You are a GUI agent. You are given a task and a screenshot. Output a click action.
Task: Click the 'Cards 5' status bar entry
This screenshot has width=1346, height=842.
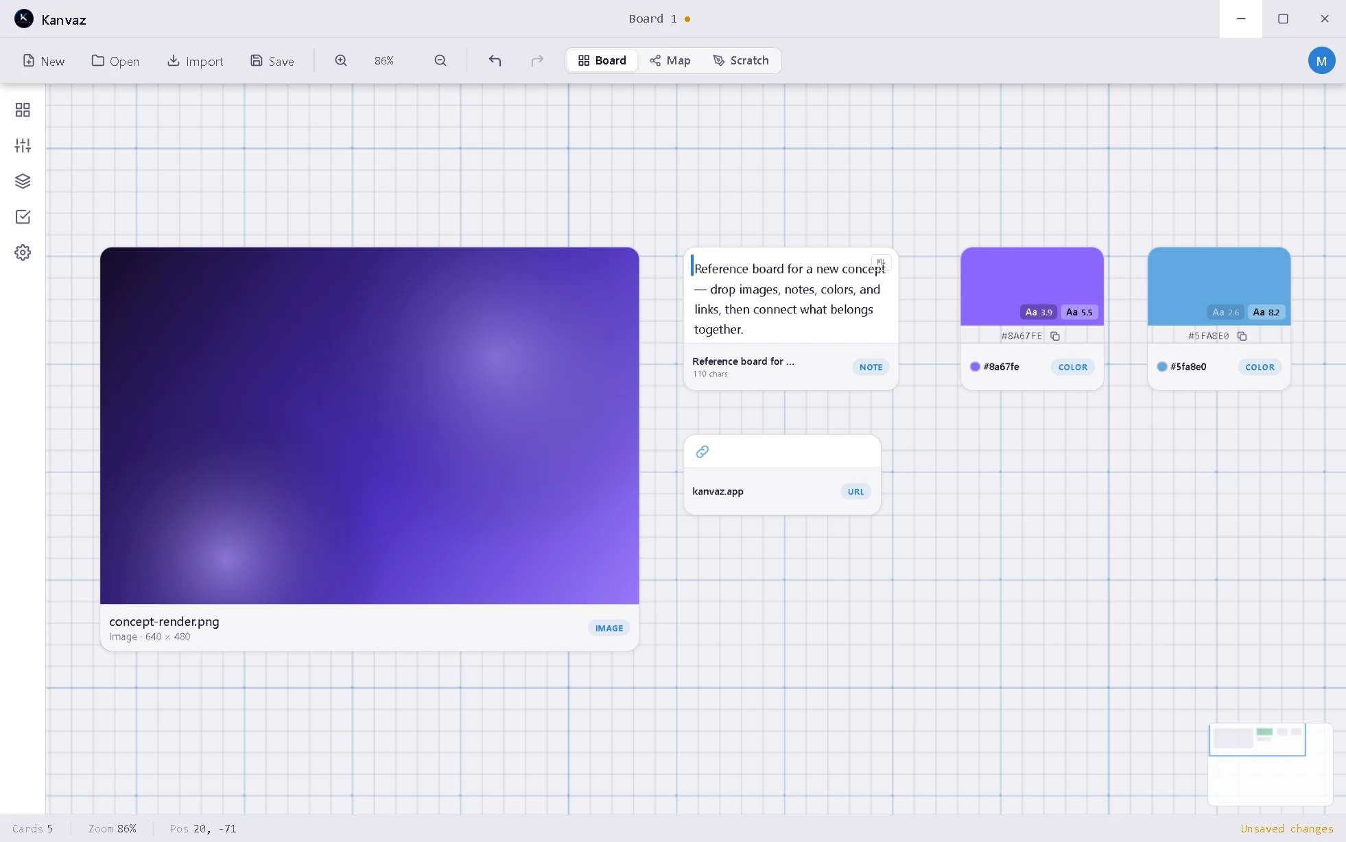coord(32,828)
